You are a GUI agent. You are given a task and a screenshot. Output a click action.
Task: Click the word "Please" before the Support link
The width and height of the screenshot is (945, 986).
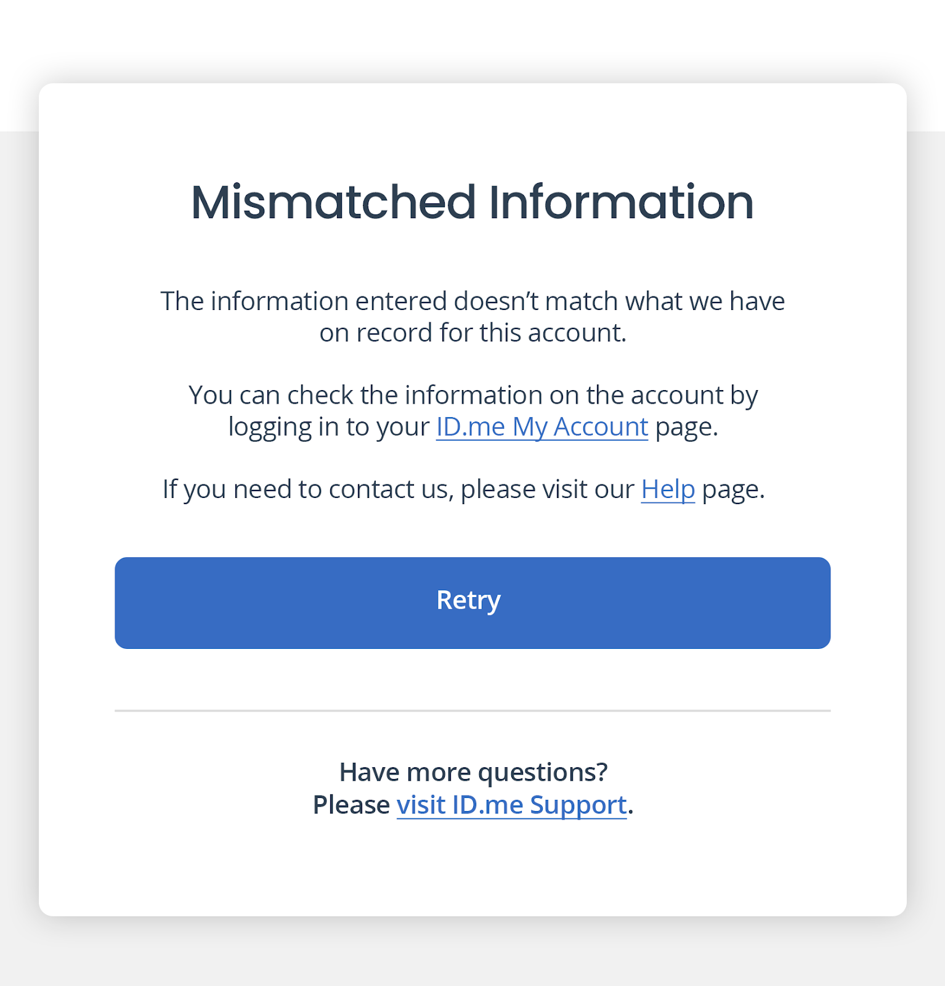click(x=351, y=805)
